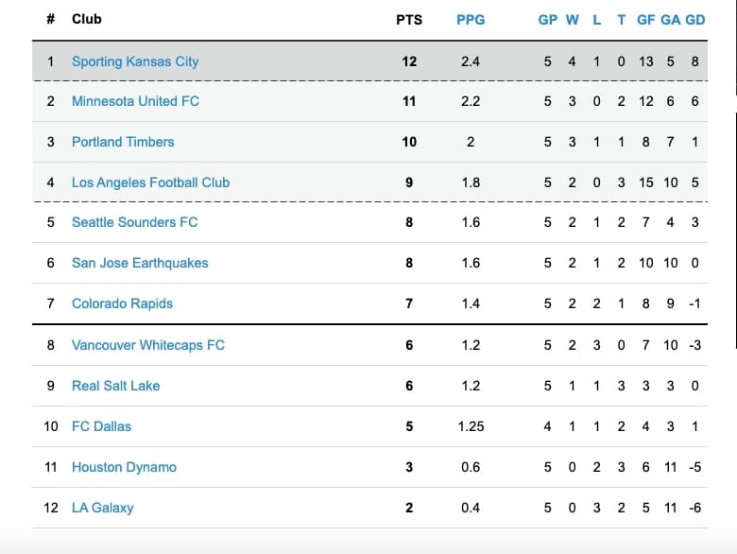Select the Real Salt Lake link
This screenshot has height=554, width=737.
point(115,386)
